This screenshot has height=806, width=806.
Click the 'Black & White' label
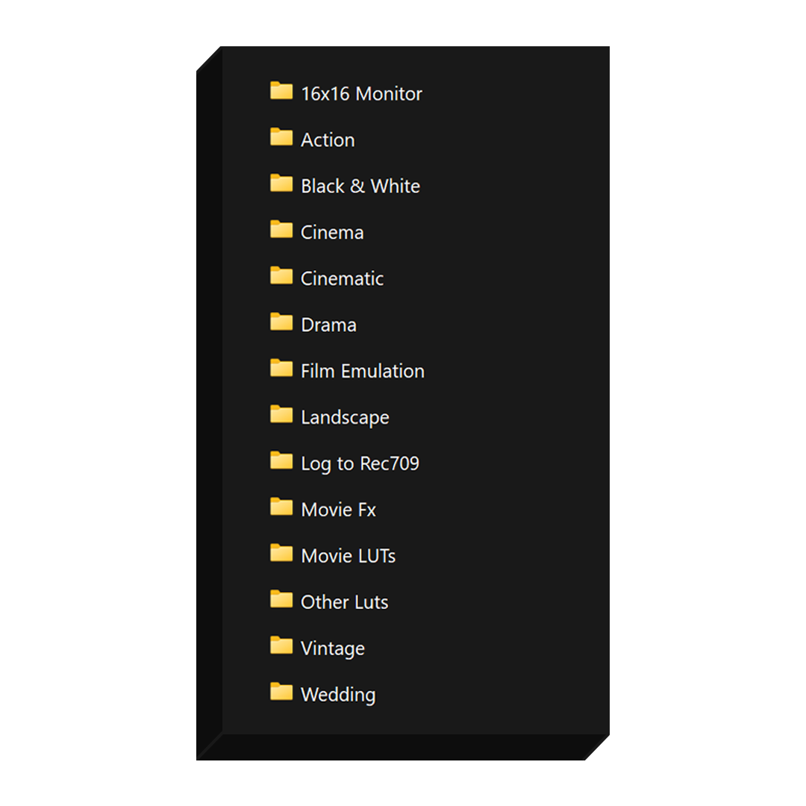click(360, 187)
